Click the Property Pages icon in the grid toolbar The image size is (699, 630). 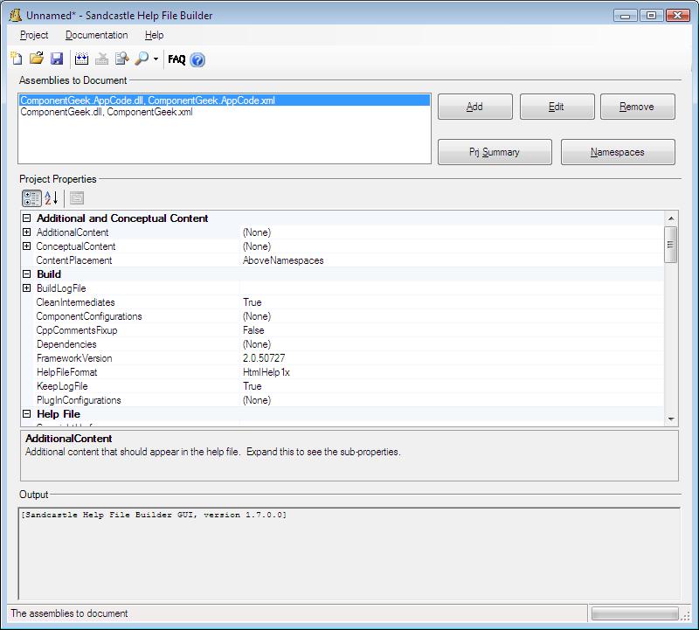77,198
